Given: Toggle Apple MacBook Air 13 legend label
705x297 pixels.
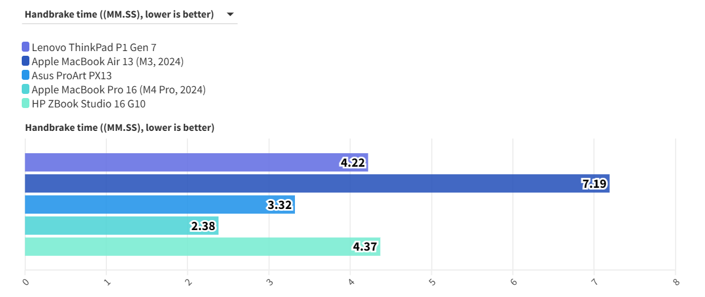Looking at the screenshot, I should point(108,61).
